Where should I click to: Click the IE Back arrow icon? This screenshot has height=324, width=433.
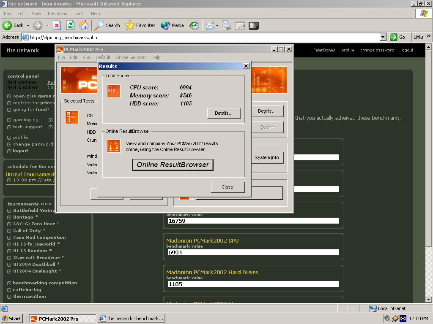pyautogui.click(x=7, y=25)
